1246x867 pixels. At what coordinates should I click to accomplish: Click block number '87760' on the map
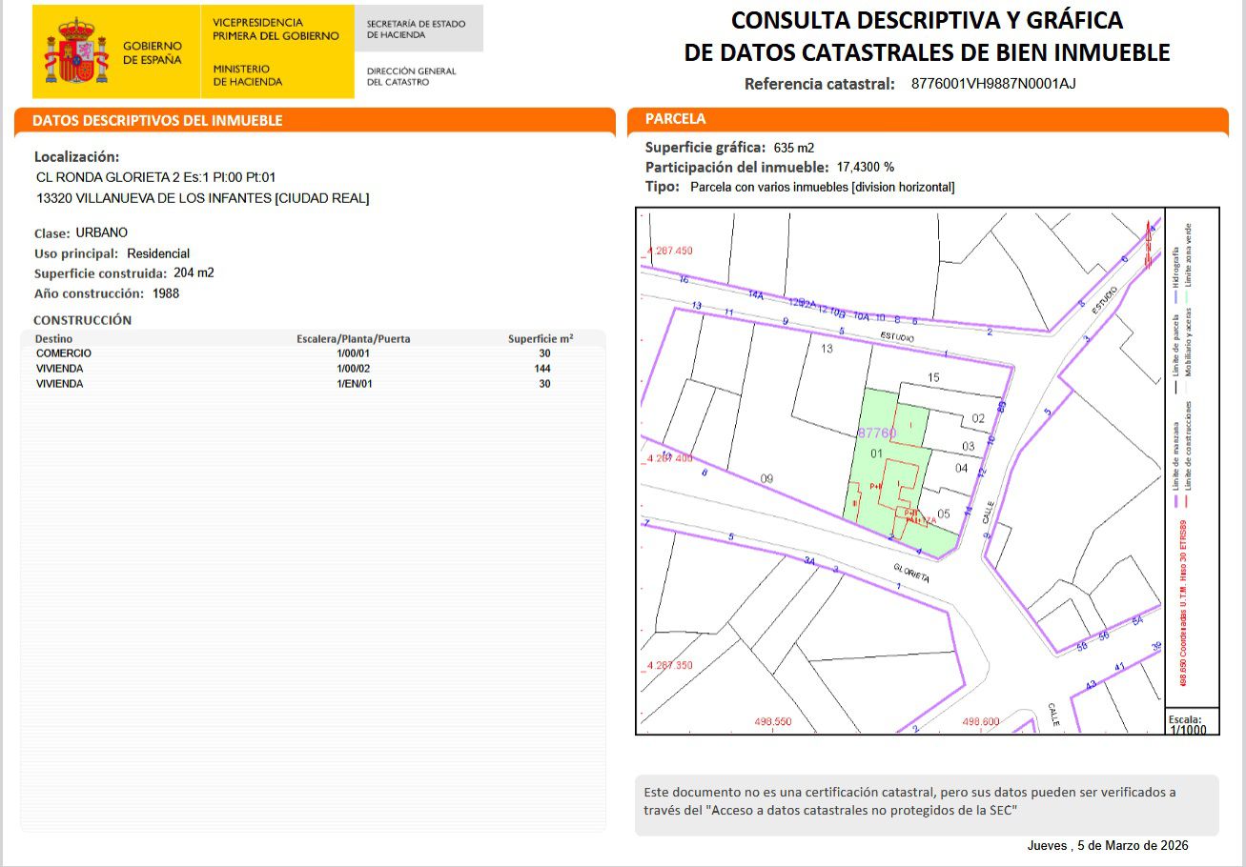pyautogui.click(x=877, y=433)
